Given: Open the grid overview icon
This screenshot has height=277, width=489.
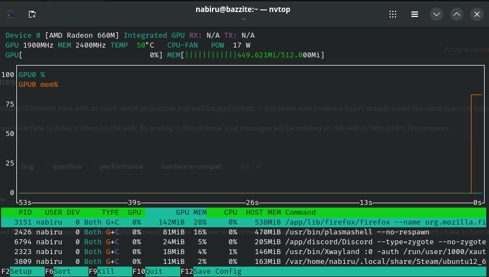Looking at the screenshot, I should [x=393, y=14].
